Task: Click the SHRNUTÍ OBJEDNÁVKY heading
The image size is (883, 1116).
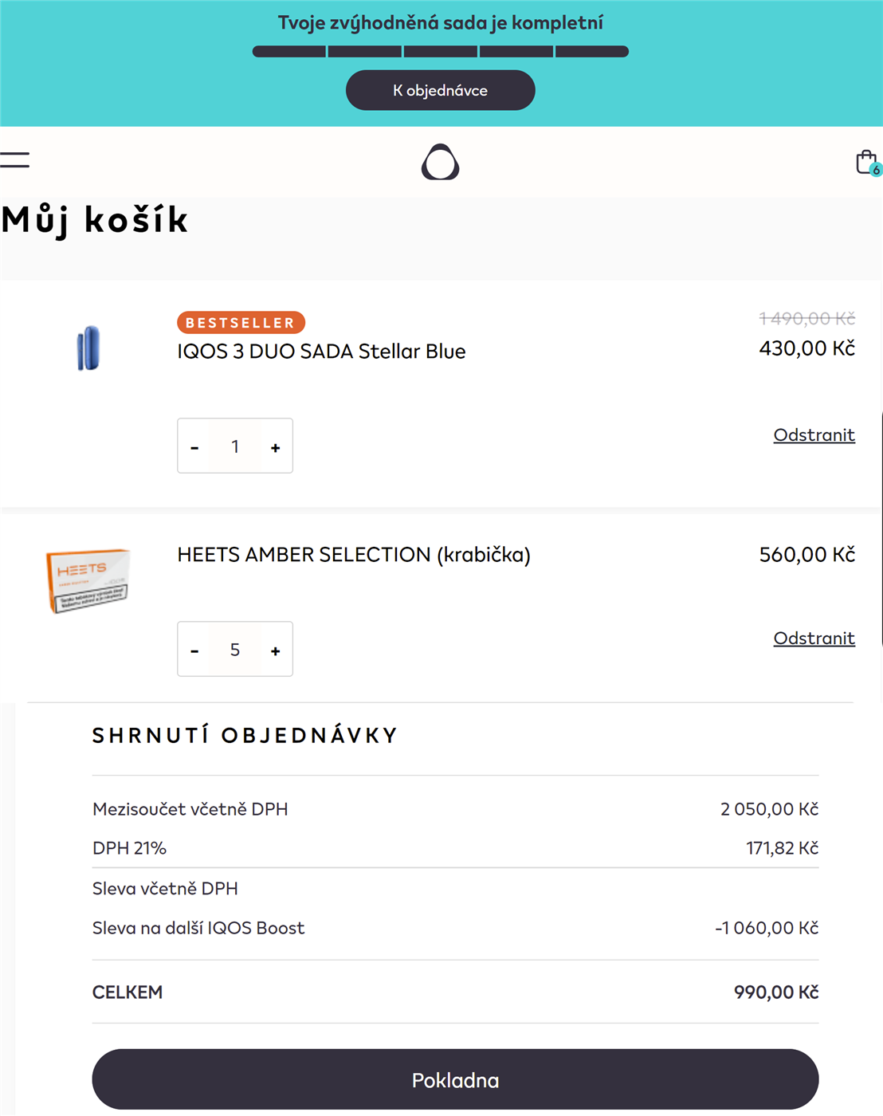Action: tap(245, 735)
